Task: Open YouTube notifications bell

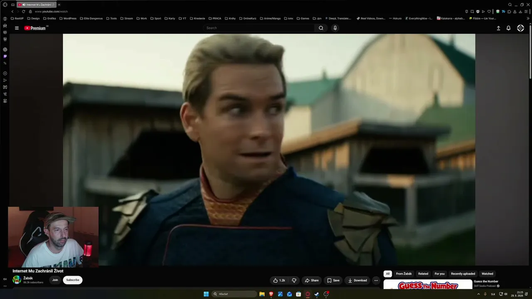Action: [508, 28]
